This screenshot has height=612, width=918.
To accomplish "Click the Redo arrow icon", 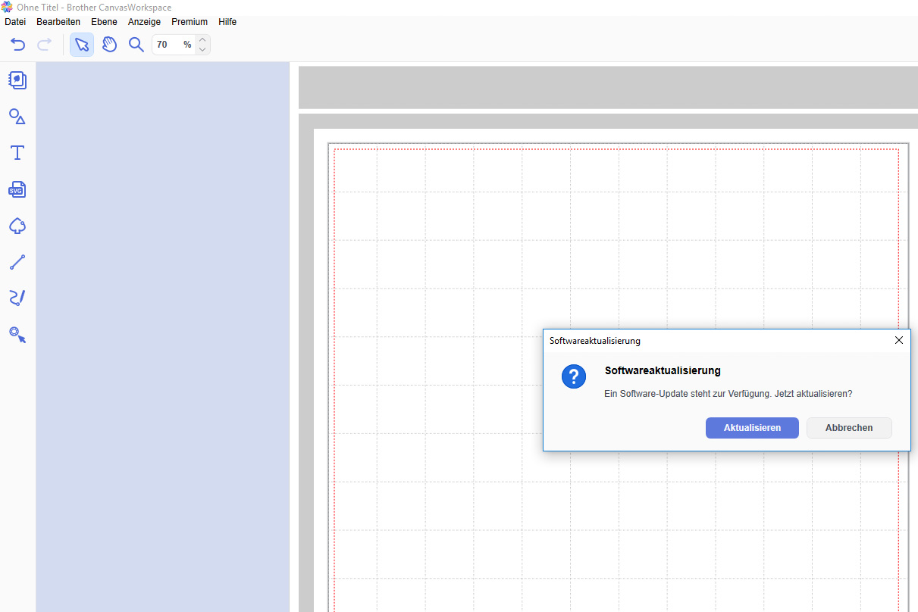I will (x=45, y=45).
